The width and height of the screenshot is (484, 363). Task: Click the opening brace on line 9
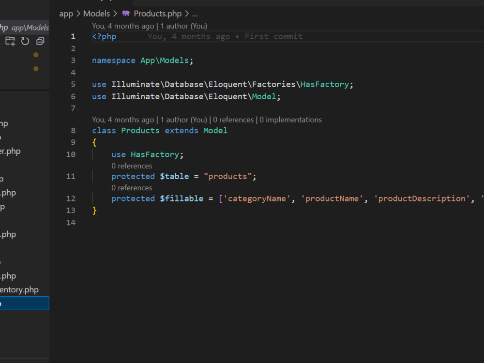94,143
